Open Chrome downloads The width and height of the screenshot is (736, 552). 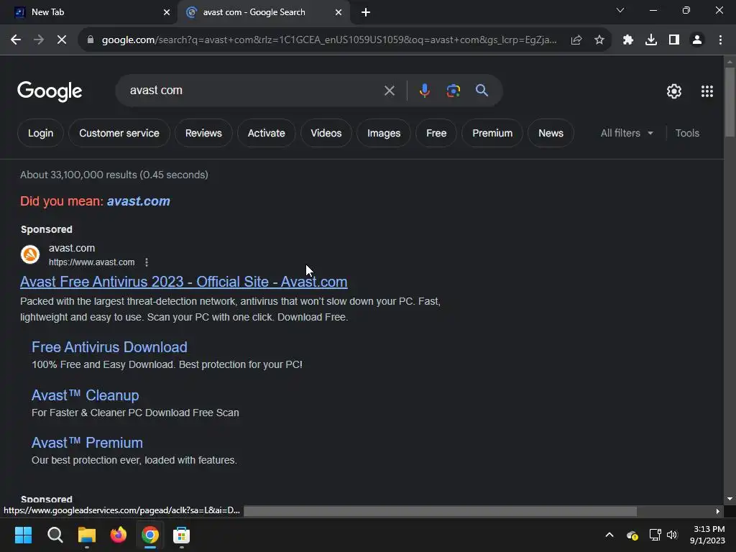coord(651,40)
